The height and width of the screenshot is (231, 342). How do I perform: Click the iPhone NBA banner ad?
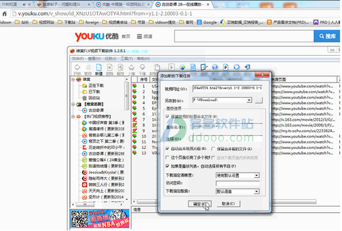(x=100, y=219)
